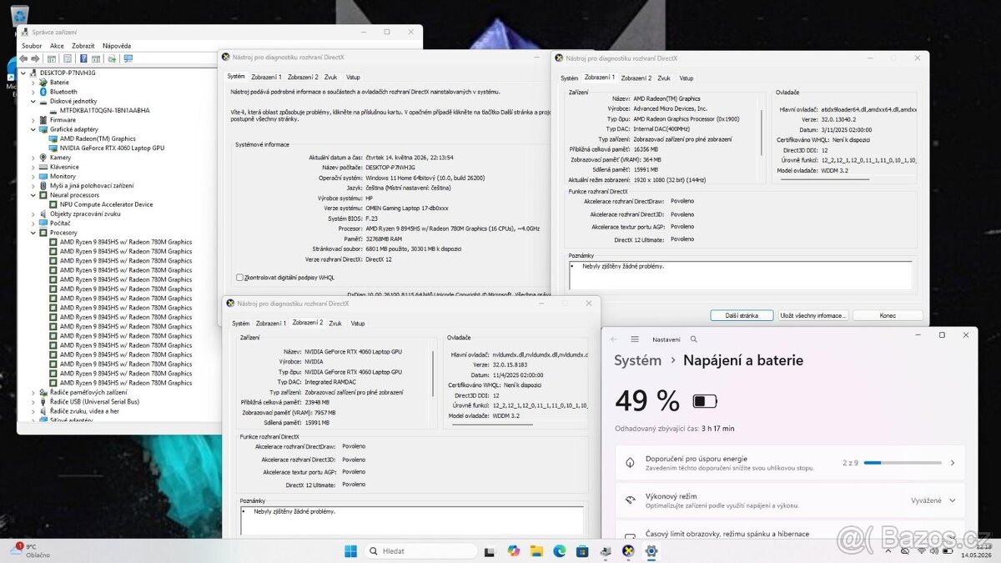Image resolution: width=1001 pixels, height=563 pixels.
Task: Expand Doporučení pro úsporu energie chevron
Action: tap(953, 462)
